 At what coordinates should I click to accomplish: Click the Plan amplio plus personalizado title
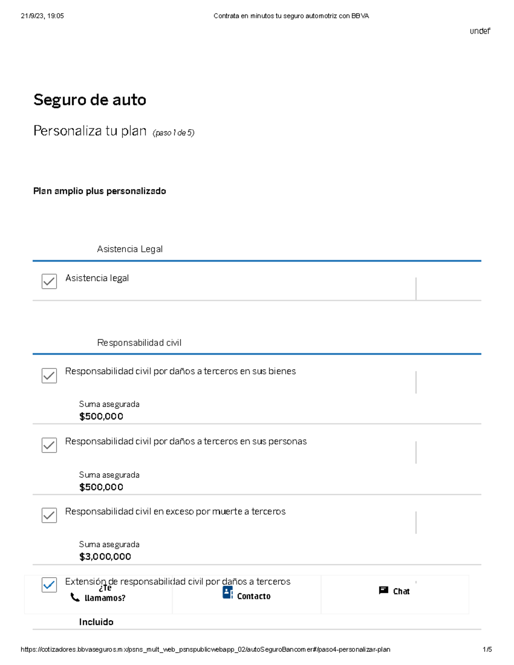99,191
